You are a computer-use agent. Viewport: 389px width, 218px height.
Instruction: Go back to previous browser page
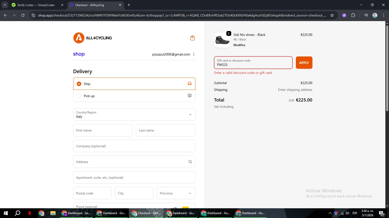(x=5, y=15)
